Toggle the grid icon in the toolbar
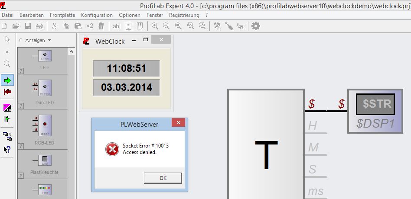 click(x=128, y=26)
